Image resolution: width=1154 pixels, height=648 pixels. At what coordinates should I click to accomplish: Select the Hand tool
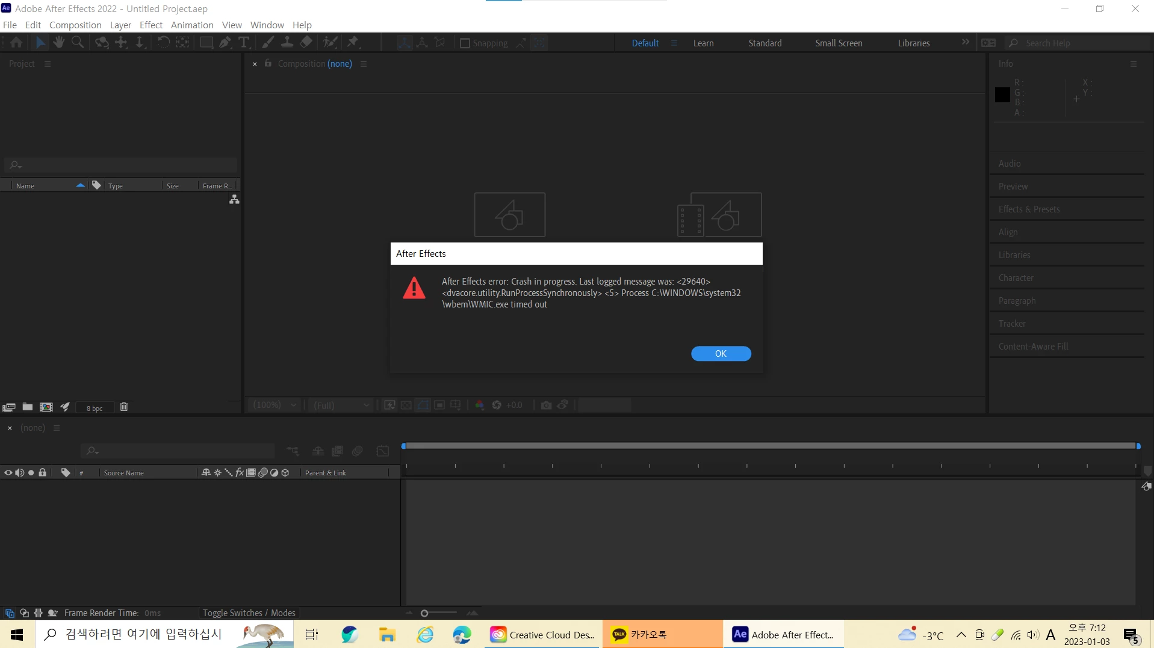pos(58,43)
